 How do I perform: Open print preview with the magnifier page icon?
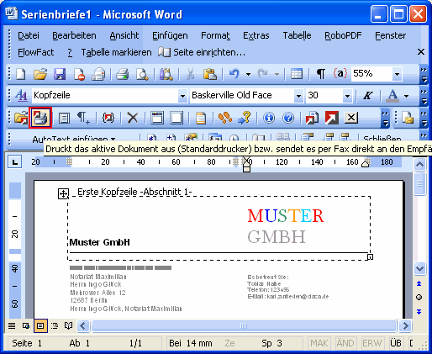[142, 74]
